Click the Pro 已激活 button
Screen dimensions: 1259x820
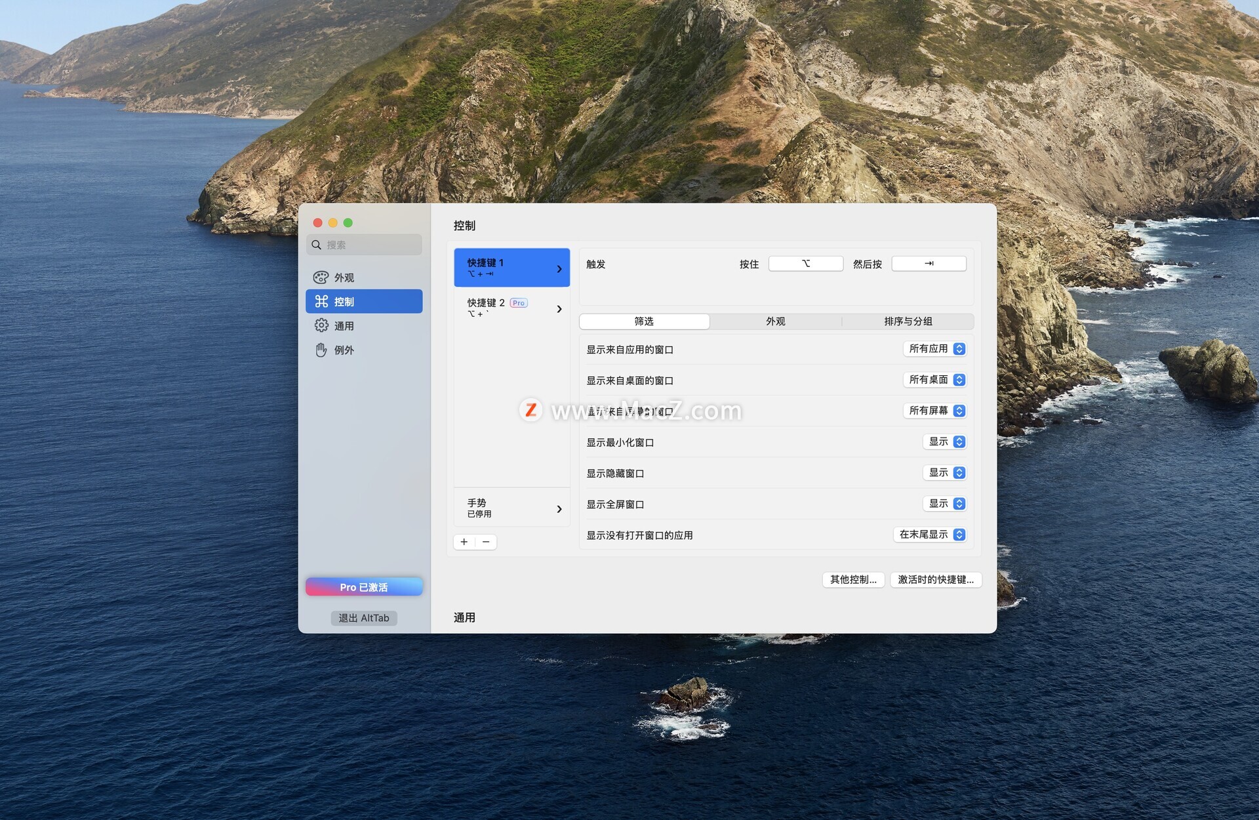364,586
